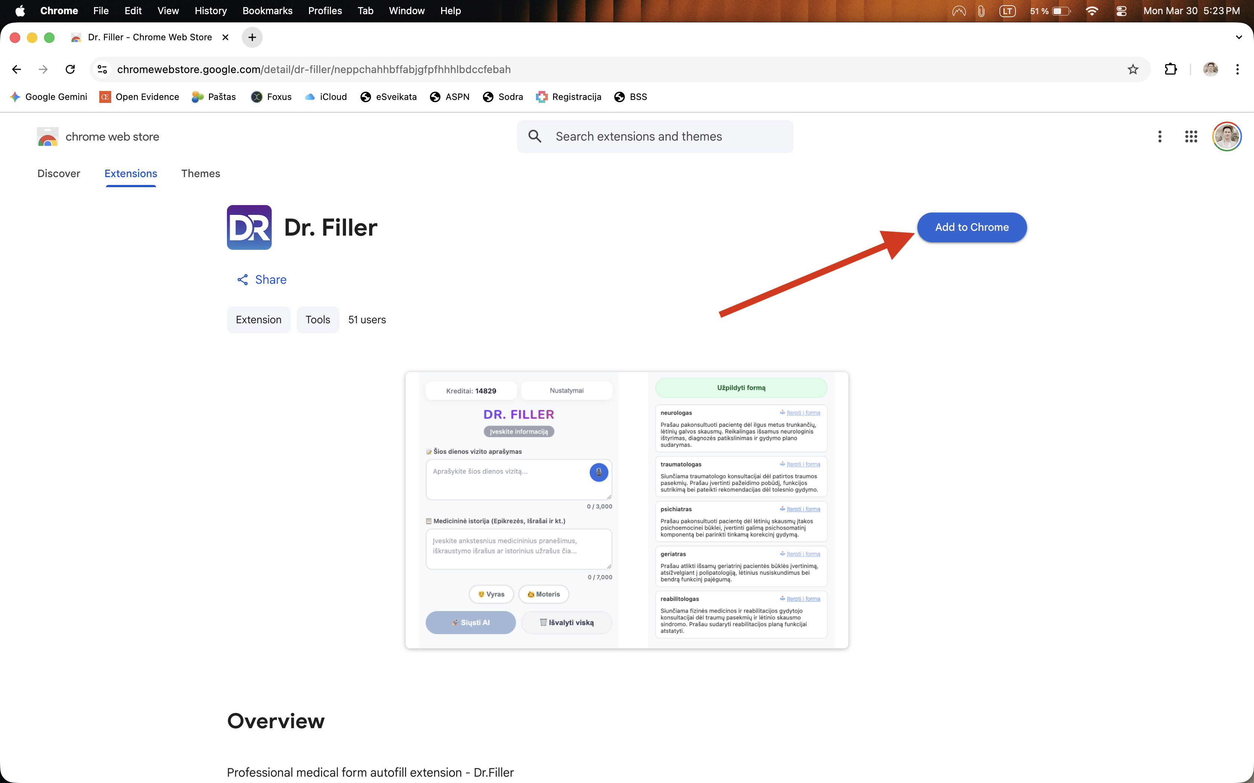This screenshot has height=783, width=1254.
Task: Click the bookmark star icon in address bar
Action: click(x=1133, y=69)
